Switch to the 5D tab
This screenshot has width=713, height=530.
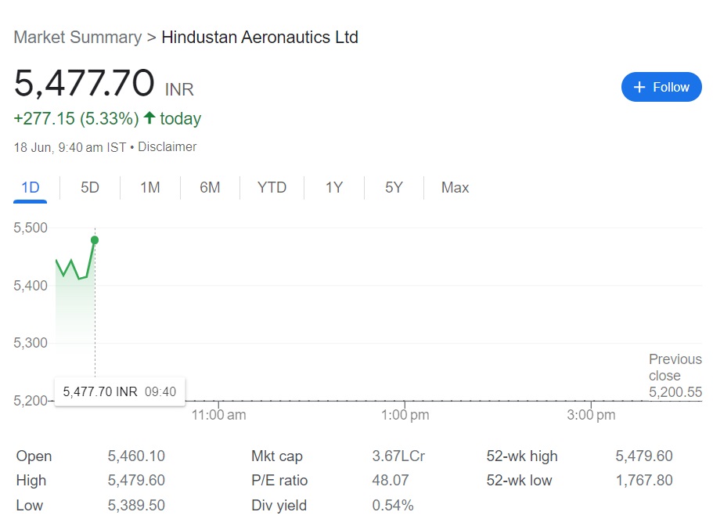(90, 187)
